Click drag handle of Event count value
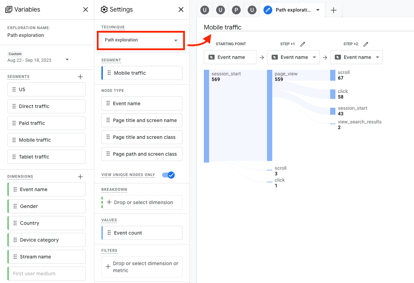This screenshot has height=283, width=414. (x=109, y=233)
